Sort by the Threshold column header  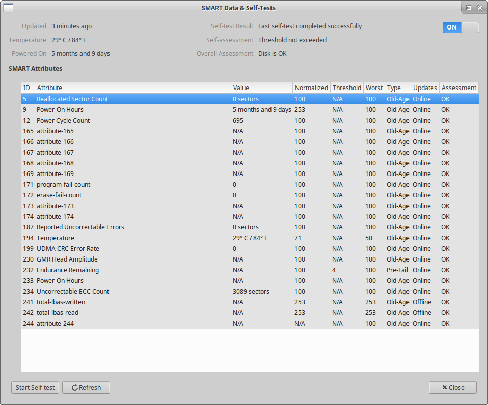click(x=347, y=88)
